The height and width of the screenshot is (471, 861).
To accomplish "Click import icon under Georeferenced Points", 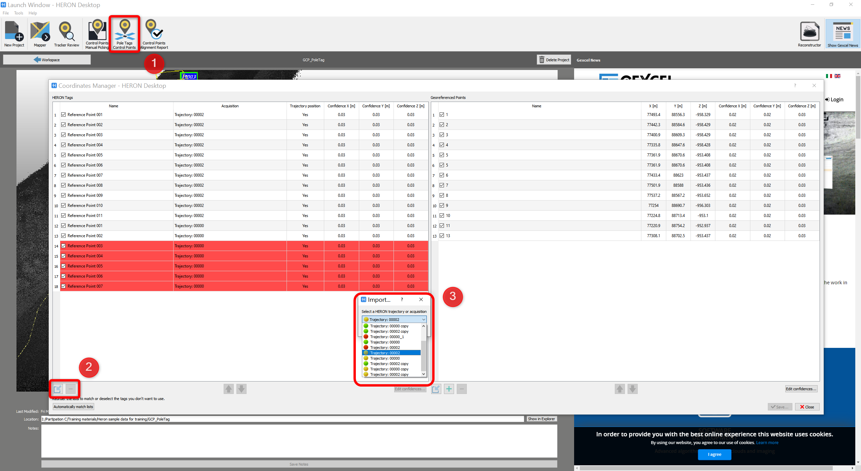I will click(x=436, y=389).
